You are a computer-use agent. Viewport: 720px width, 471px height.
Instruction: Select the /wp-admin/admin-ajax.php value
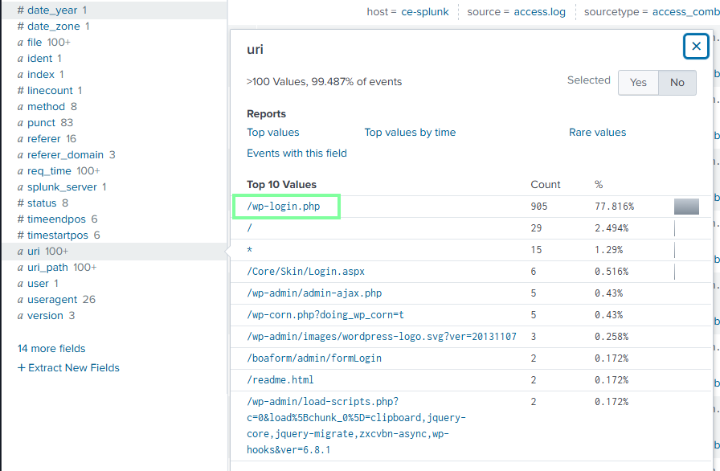314,293
